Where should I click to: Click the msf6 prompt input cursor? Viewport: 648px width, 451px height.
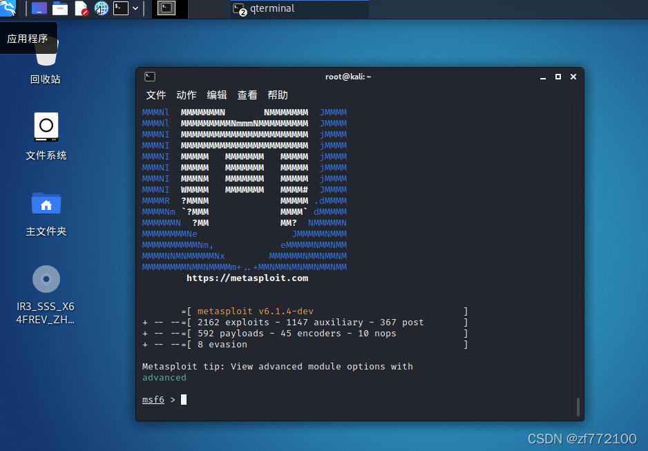[184, 399]
